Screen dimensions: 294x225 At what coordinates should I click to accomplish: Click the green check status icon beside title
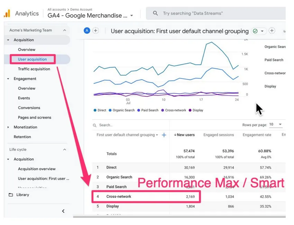tap(255, 31)
